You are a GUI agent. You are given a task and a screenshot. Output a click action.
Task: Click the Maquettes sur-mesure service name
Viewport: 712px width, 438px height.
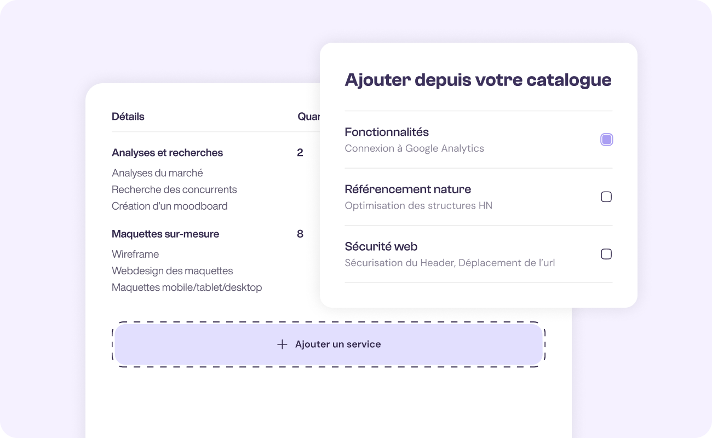pyautogui.click(x=165, y=234)
